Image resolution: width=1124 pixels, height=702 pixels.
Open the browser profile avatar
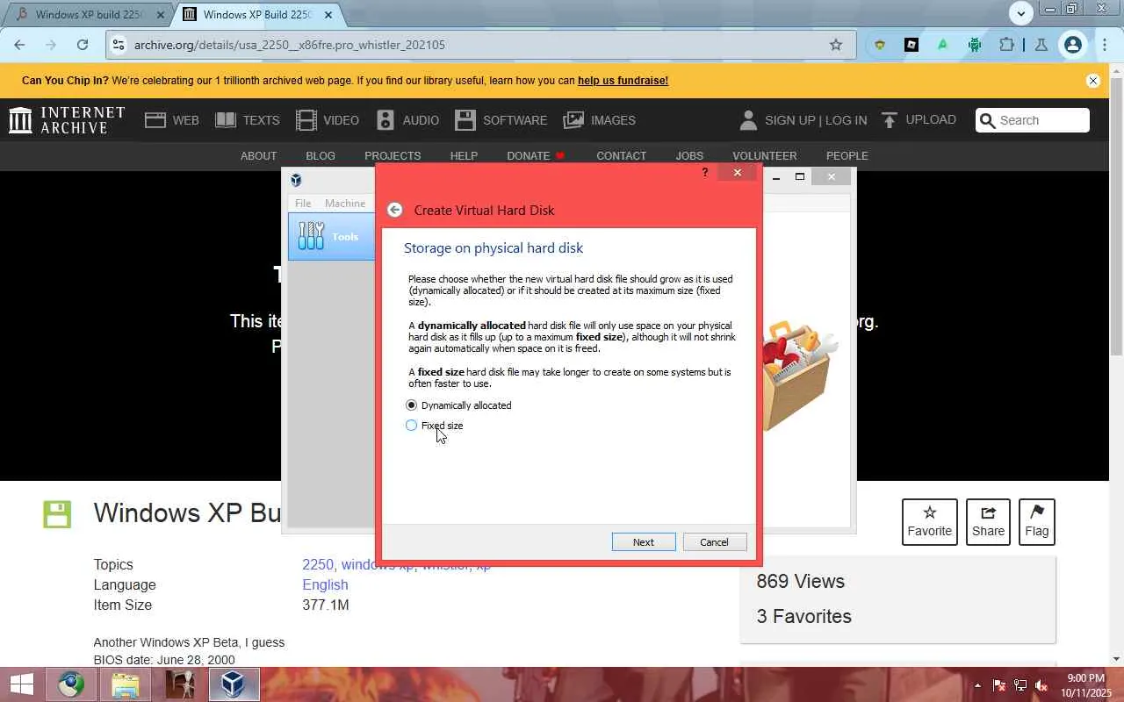point(1073,45)
